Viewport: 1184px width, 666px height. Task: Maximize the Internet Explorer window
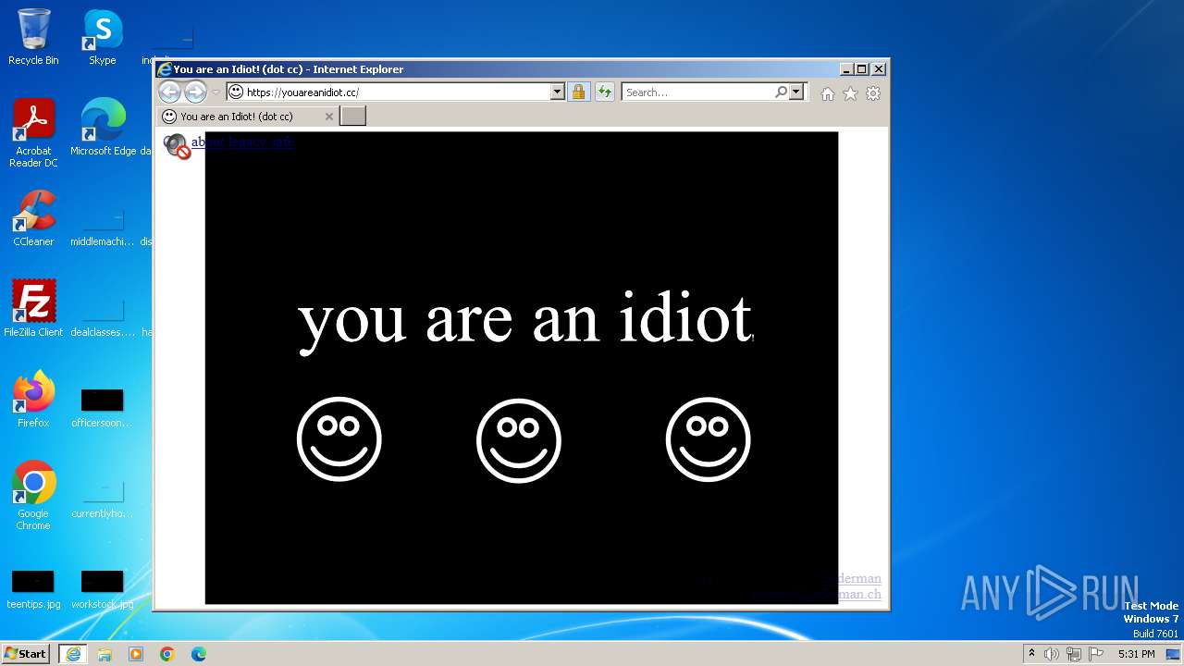tap(861, 69)
